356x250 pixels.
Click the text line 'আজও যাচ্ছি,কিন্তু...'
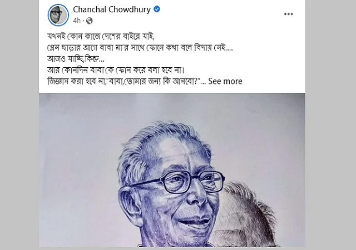(76, 59)
